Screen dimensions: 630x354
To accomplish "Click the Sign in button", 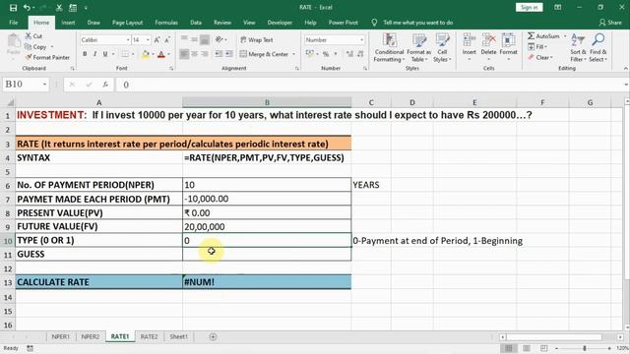I will [x=530, y=7].
